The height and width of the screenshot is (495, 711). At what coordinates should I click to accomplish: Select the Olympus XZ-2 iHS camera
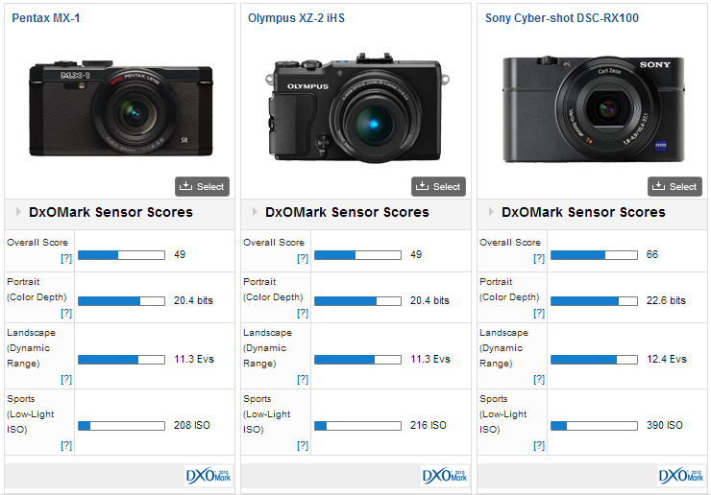438,187
